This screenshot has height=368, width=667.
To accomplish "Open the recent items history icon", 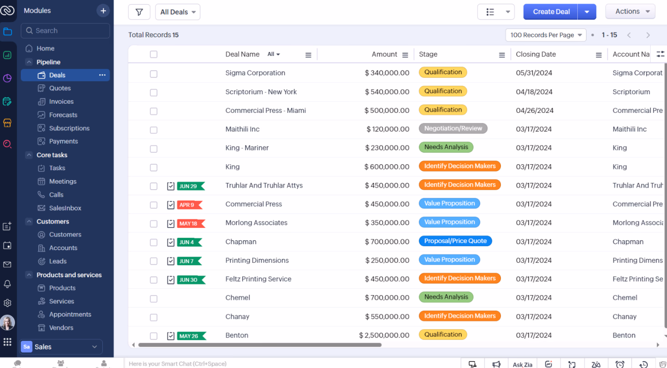I will (x=642, y=363).
